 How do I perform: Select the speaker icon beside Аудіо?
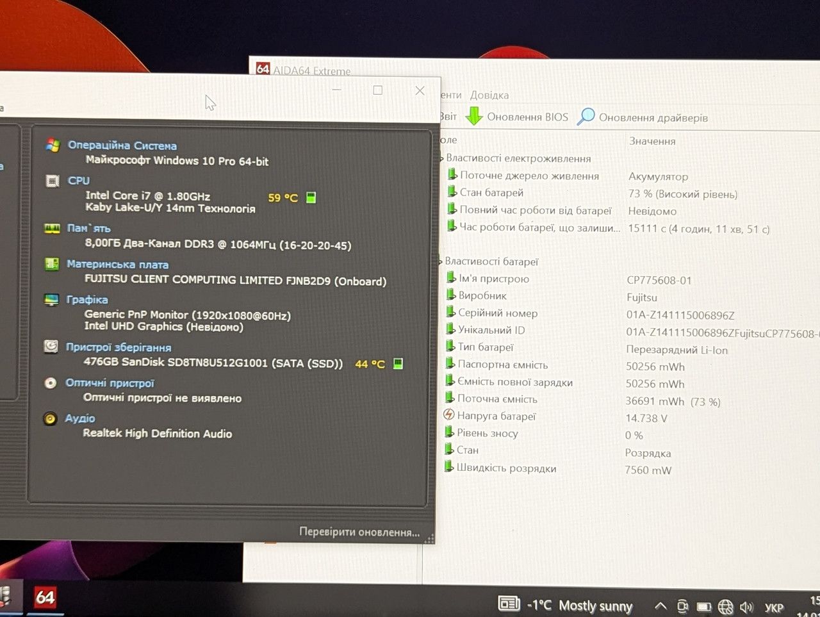tap(50, 418)
